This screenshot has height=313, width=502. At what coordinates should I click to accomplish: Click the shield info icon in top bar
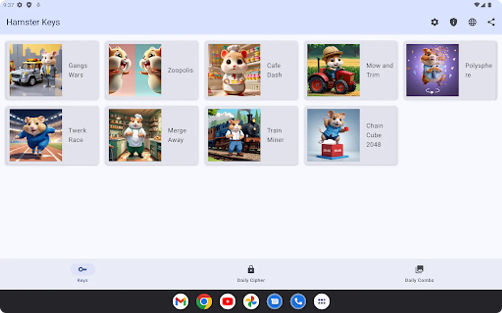pyautogui.click(x=453, y=22)
